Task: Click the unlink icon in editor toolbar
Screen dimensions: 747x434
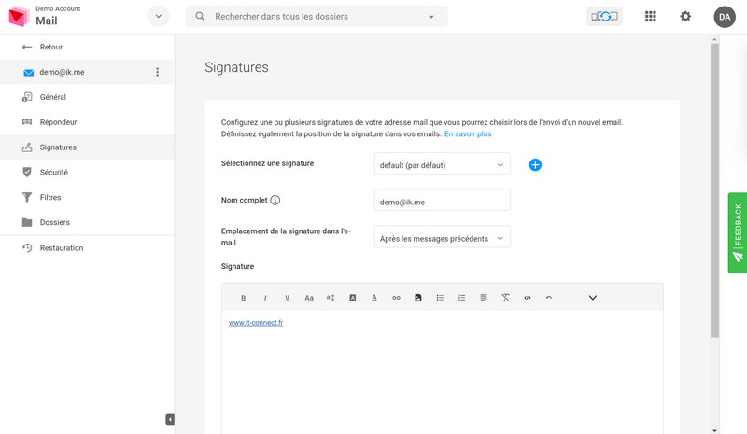Action: tap(528, 298)
